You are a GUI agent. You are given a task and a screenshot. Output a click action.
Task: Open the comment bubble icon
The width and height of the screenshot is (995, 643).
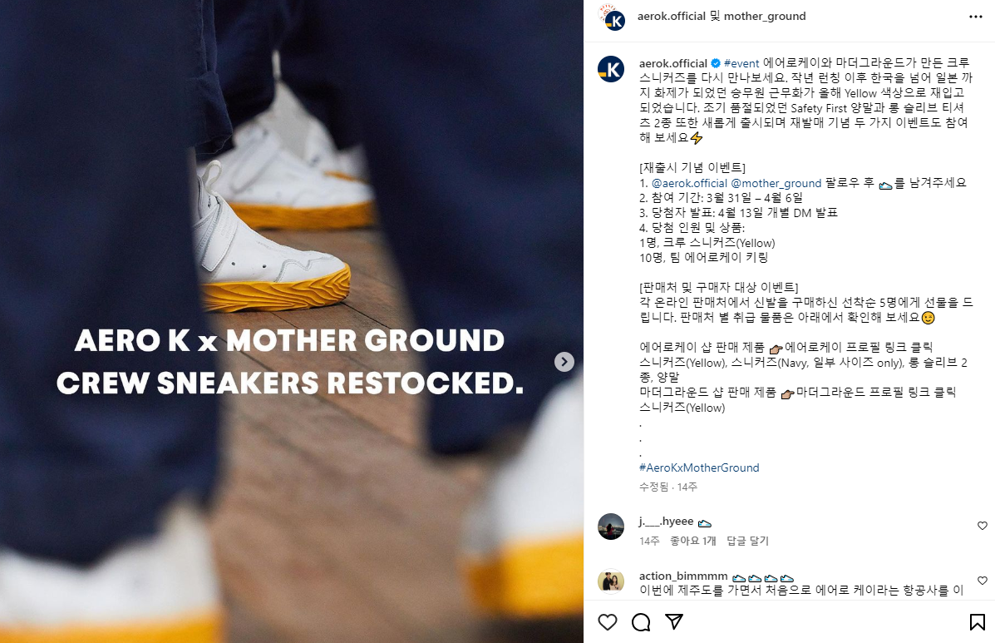(641, 622)
